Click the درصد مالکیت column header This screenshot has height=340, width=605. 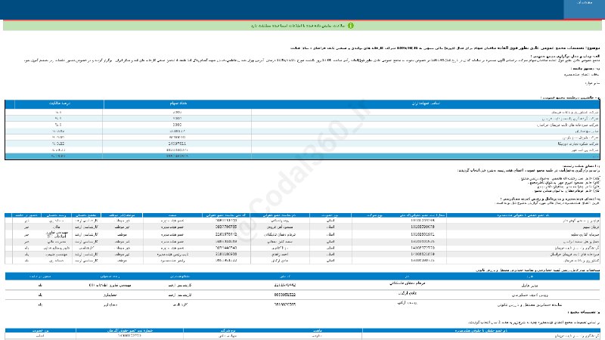tap(60, 104)
